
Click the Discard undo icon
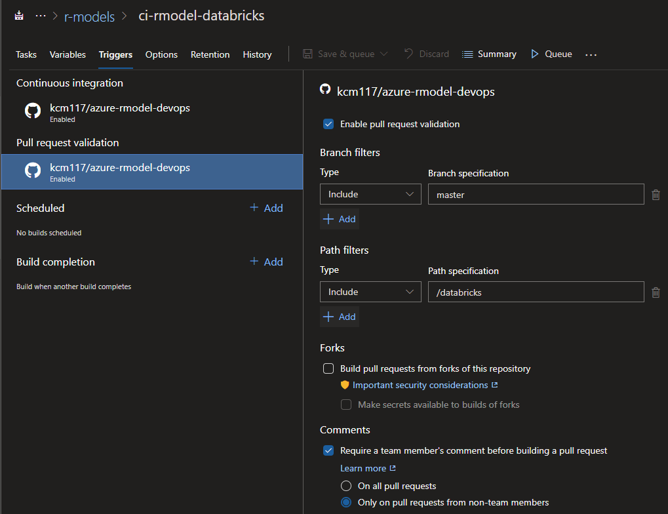(408, 54)
